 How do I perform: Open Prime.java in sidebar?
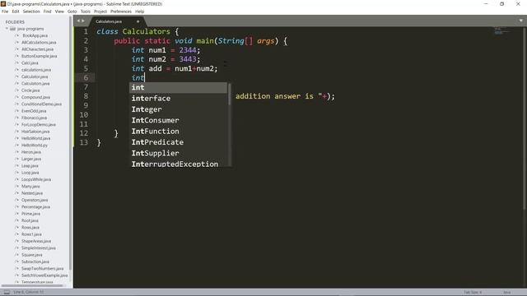[x=30, y=214]
